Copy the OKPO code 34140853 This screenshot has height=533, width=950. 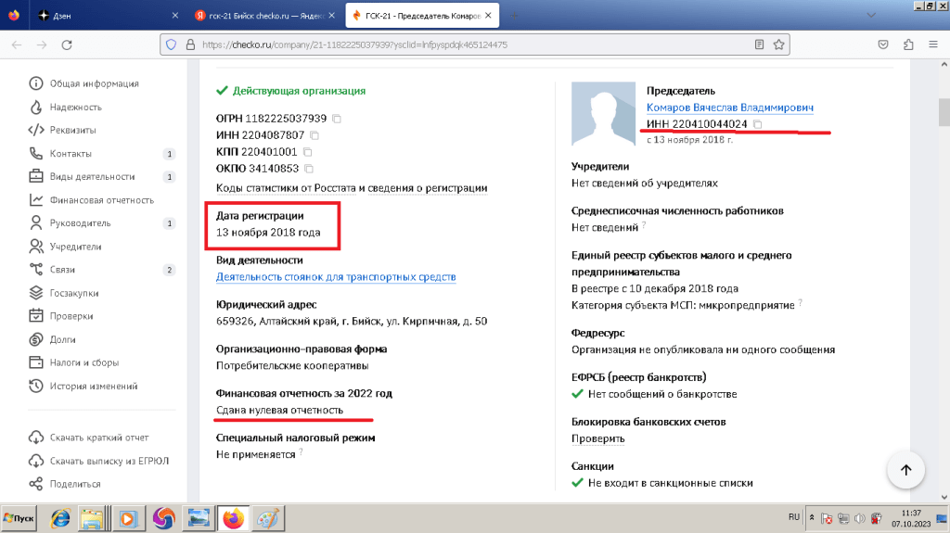tap(309, 169)
